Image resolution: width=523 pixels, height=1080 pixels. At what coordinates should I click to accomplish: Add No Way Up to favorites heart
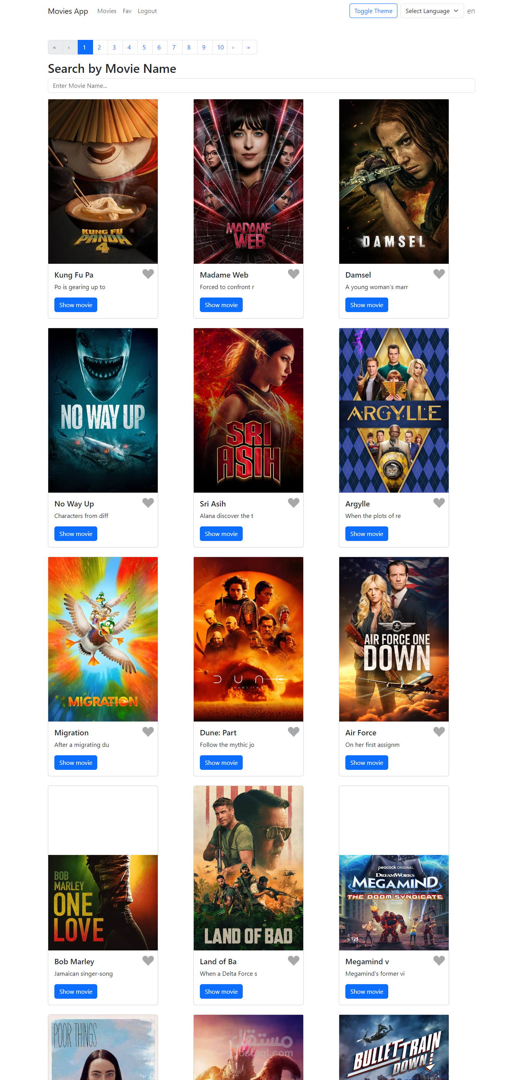tap(148, 503)
